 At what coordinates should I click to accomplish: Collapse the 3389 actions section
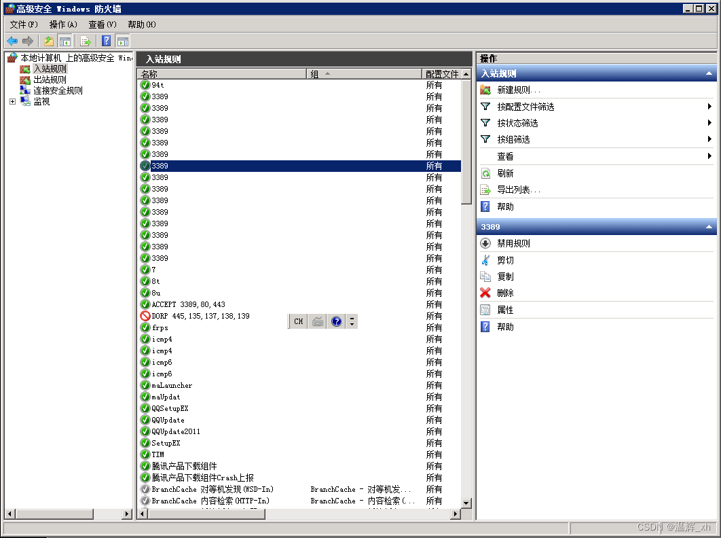coord(709,227)
